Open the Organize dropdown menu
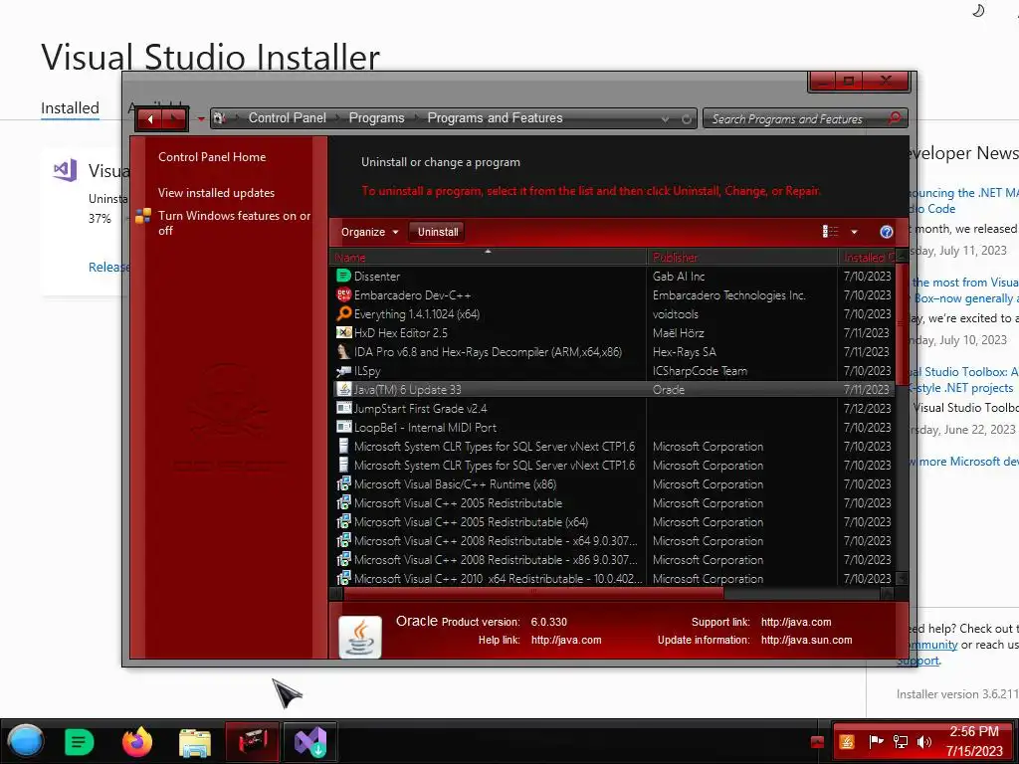 (x=369, y=232)
